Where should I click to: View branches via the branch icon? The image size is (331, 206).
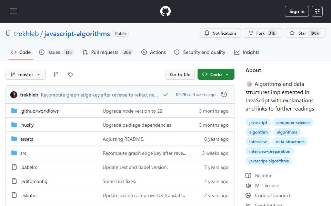(x=56, y=74)
